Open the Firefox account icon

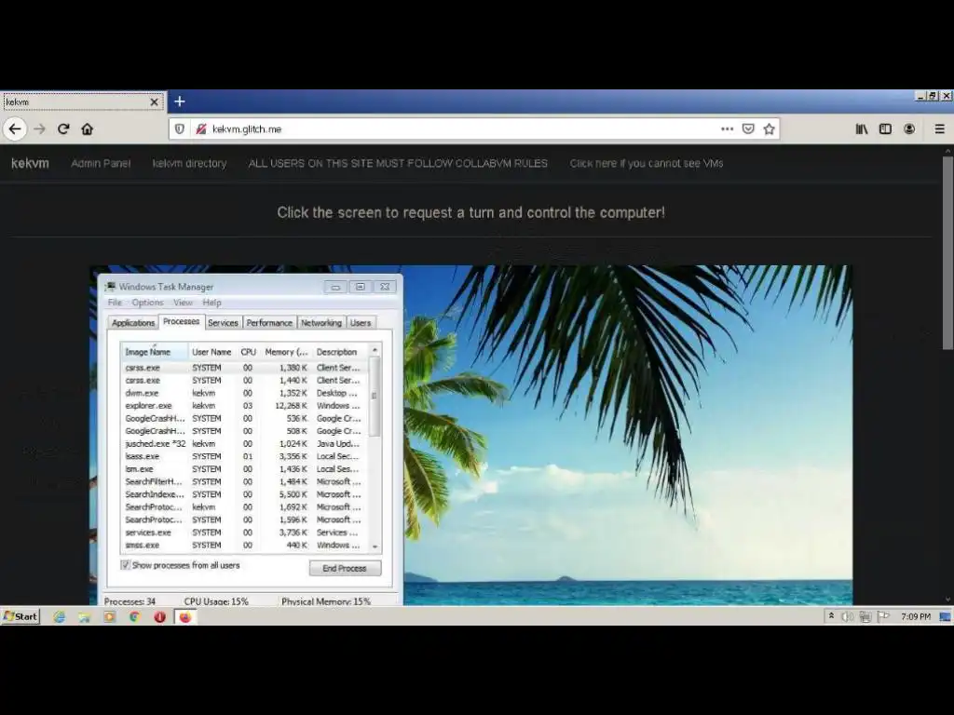(909, 128)
